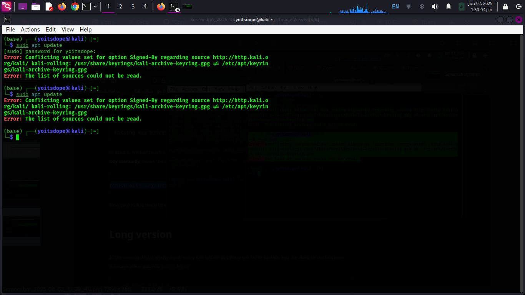This screenshot has width=525, height=295.
Task: Select the grouped terminal taskbar button
Action: [x=174, y=7]
